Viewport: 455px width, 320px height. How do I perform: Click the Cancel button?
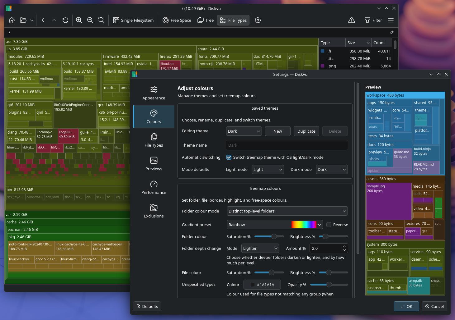pyautogui.click(x=434, y=306)
